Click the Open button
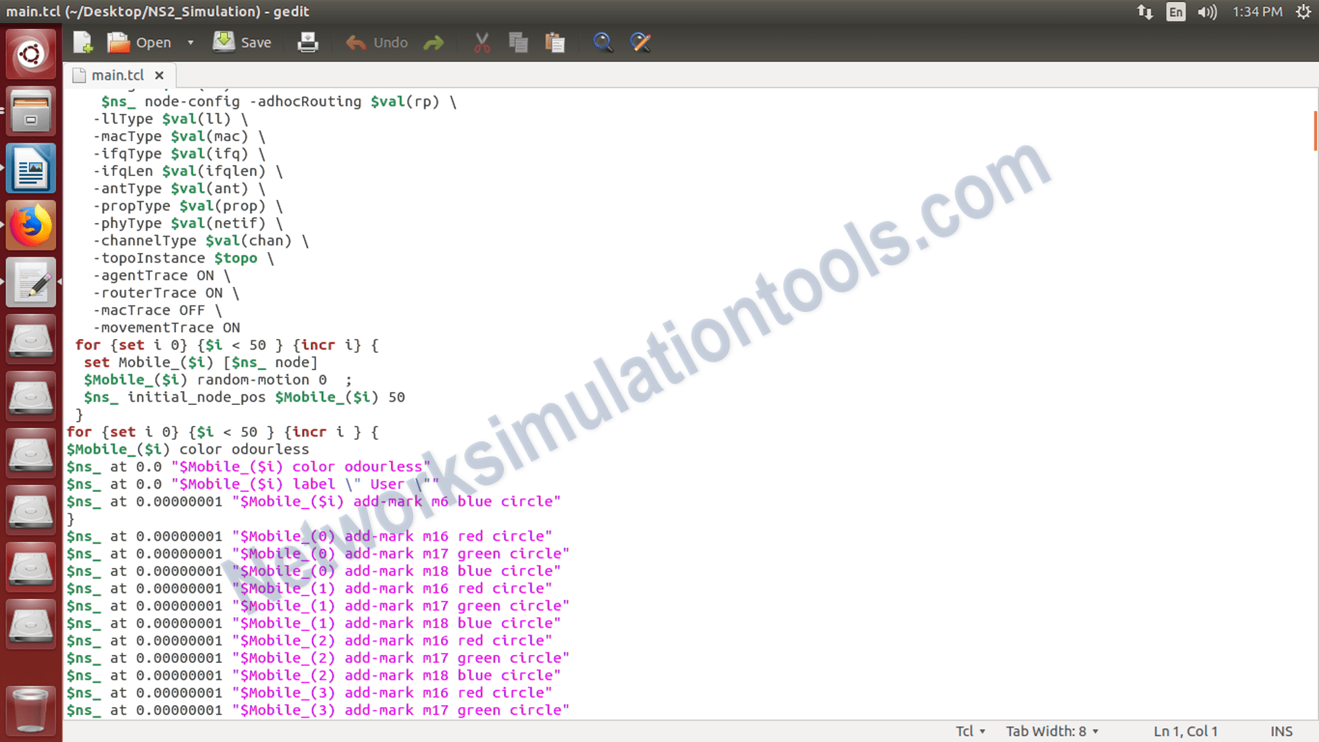1319x742 pixels. (x=142, y=42)
